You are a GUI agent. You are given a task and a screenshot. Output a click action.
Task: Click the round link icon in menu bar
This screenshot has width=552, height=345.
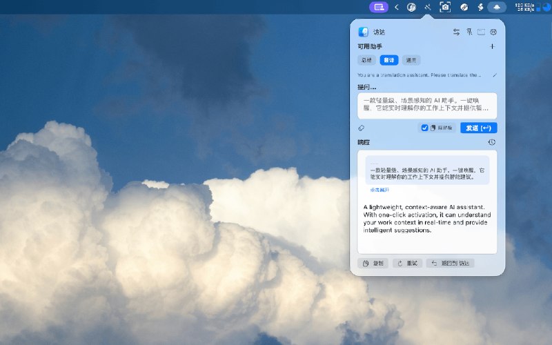pyautogui.click(x=464, y=7)
